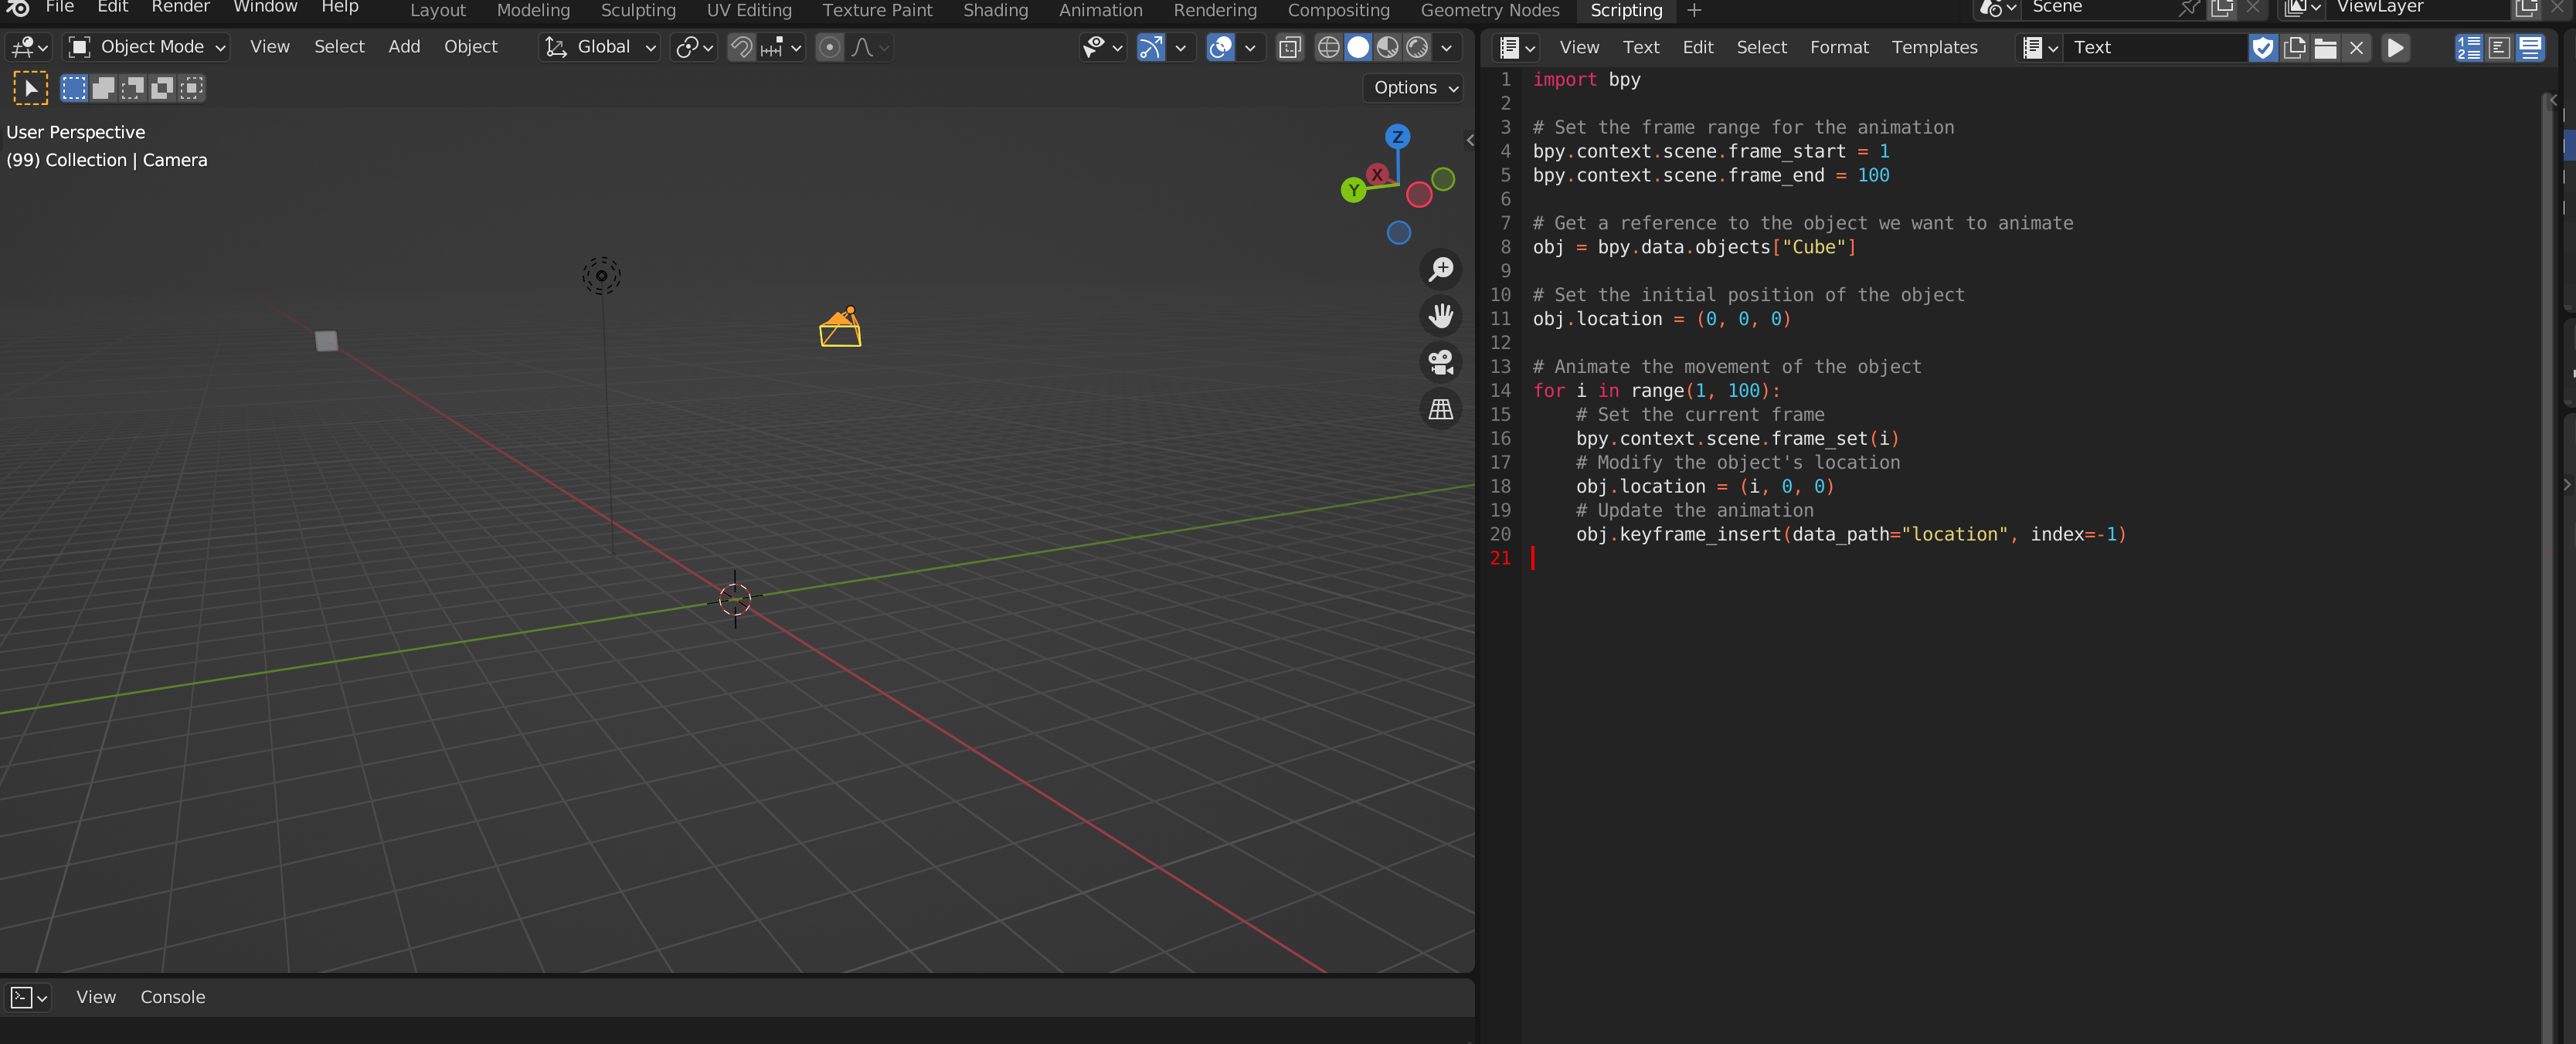This screenshot has width=2576, height=1044.
Task: Open the Console menu
Action: [172, 997]
